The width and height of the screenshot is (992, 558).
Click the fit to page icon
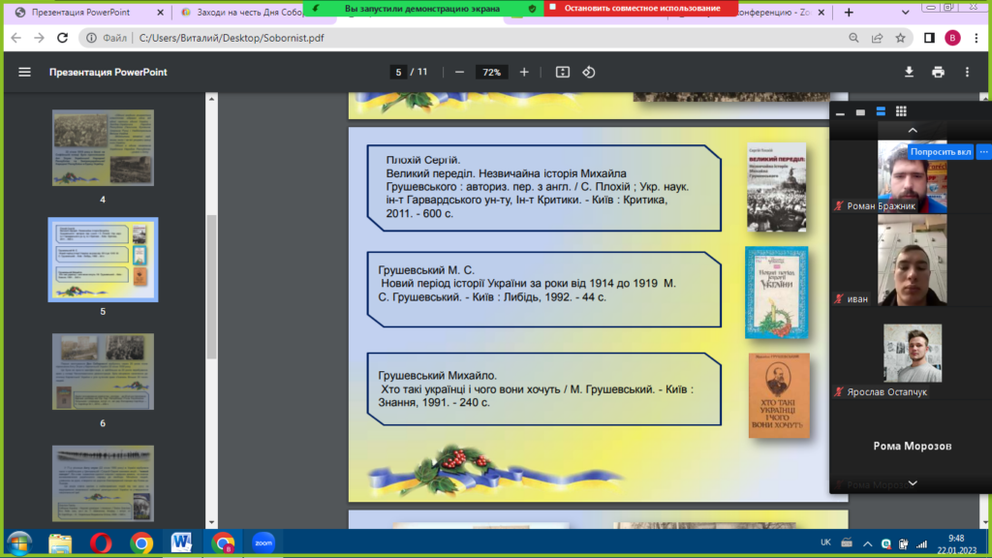563,73
